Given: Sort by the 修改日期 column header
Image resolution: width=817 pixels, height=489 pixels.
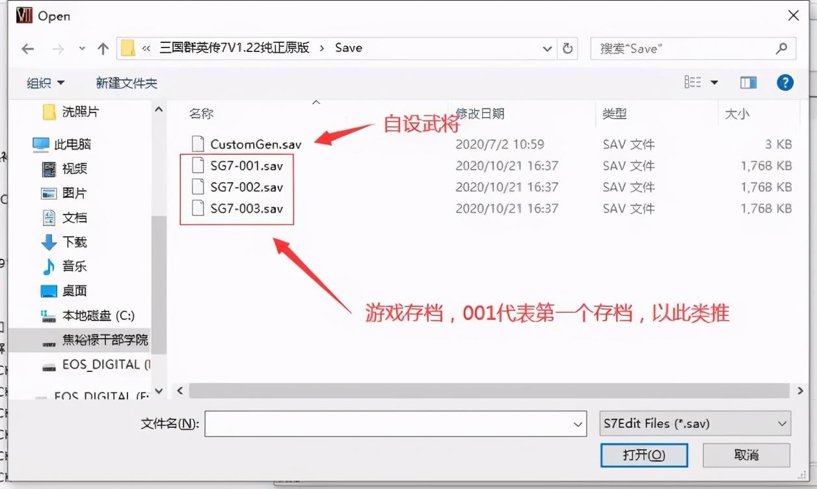Looking at the screenshot, I should coord(479,114).
